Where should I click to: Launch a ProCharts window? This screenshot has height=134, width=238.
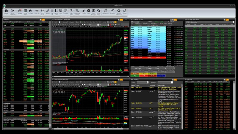point(31,12)
